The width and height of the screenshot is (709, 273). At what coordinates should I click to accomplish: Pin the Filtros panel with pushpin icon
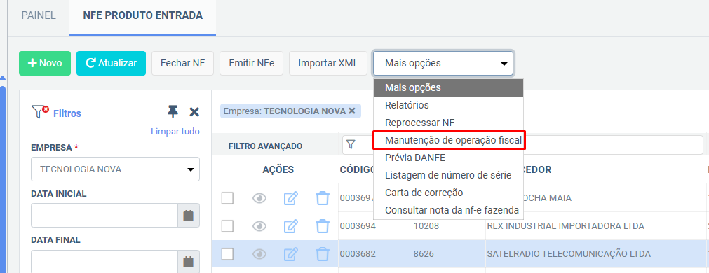point(173,112)
